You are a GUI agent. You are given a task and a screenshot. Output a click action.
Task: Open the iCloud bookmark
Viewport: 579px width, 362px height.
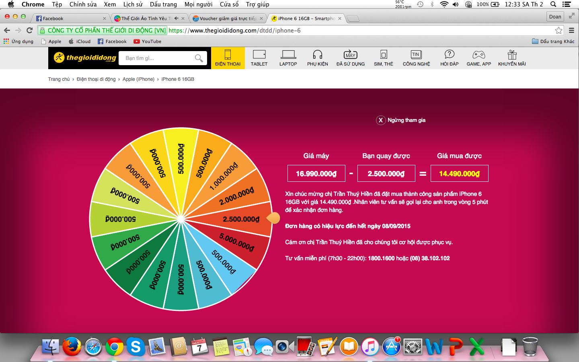point(80,41)
